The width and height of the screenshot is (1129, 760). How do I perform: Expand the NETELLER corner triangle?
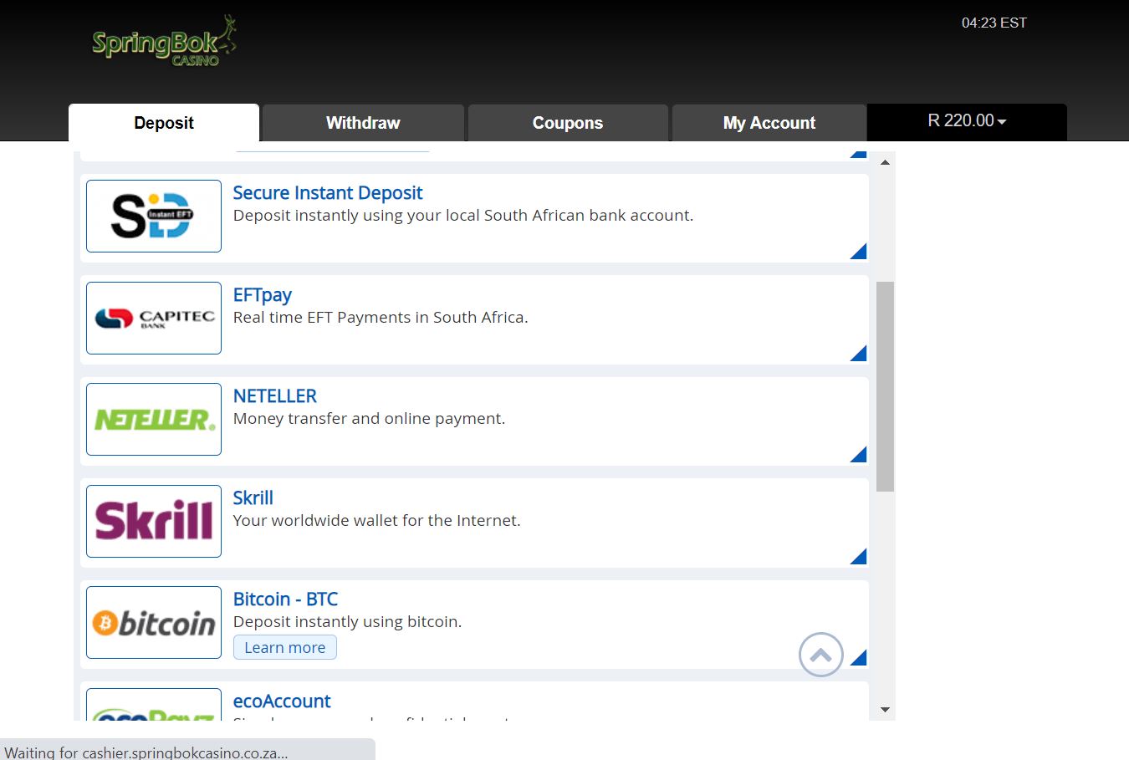(x=858, y=454)
